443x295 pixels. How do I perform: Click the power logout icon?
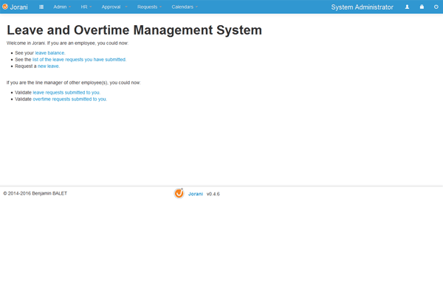[x=436, y=7]
